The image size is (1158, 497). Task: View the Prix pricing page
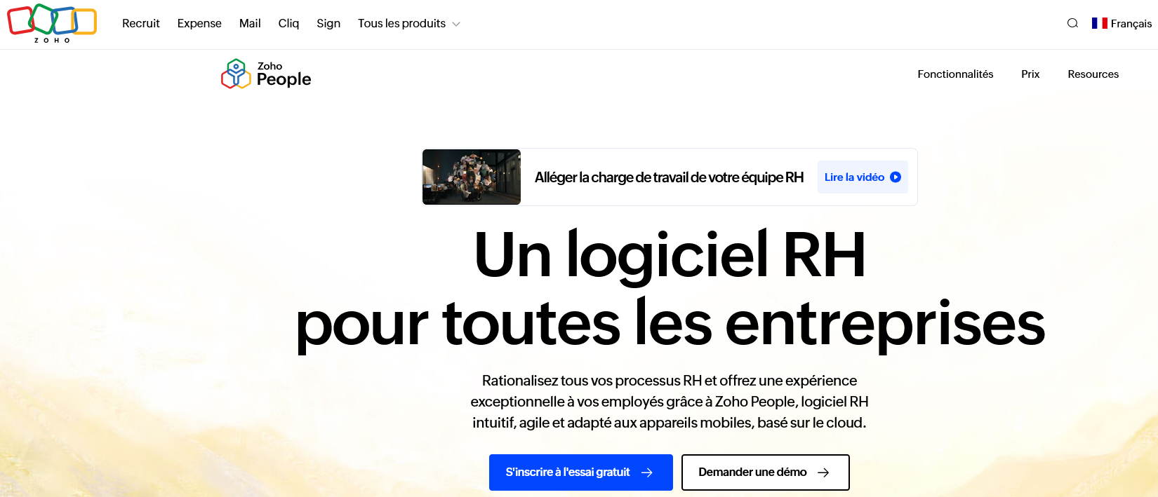tap(1030, 74)
